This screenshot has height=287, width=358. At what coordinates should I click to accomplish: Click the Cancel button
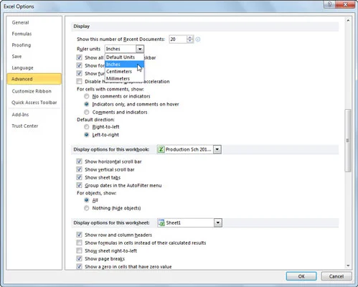[x=336, y=276]
